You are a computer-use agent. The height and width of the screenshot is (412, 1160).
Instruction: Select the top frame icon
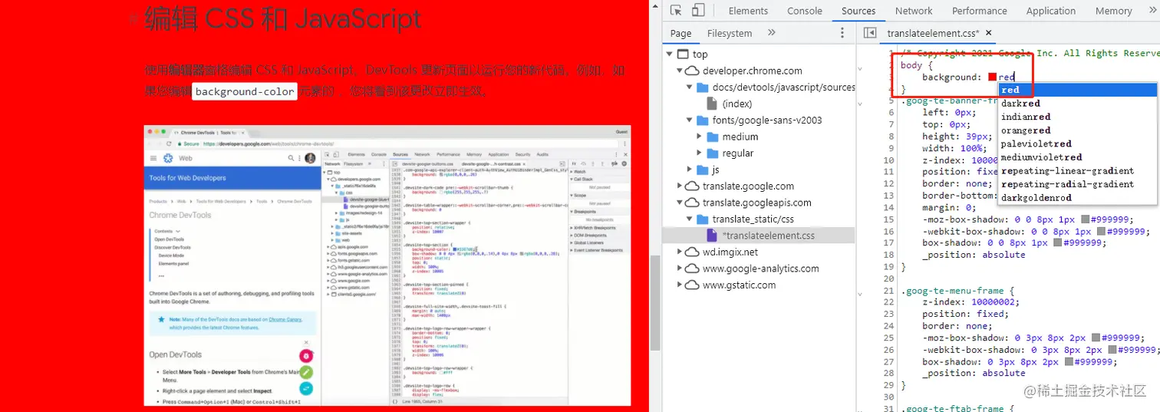[x=684, y=54]
